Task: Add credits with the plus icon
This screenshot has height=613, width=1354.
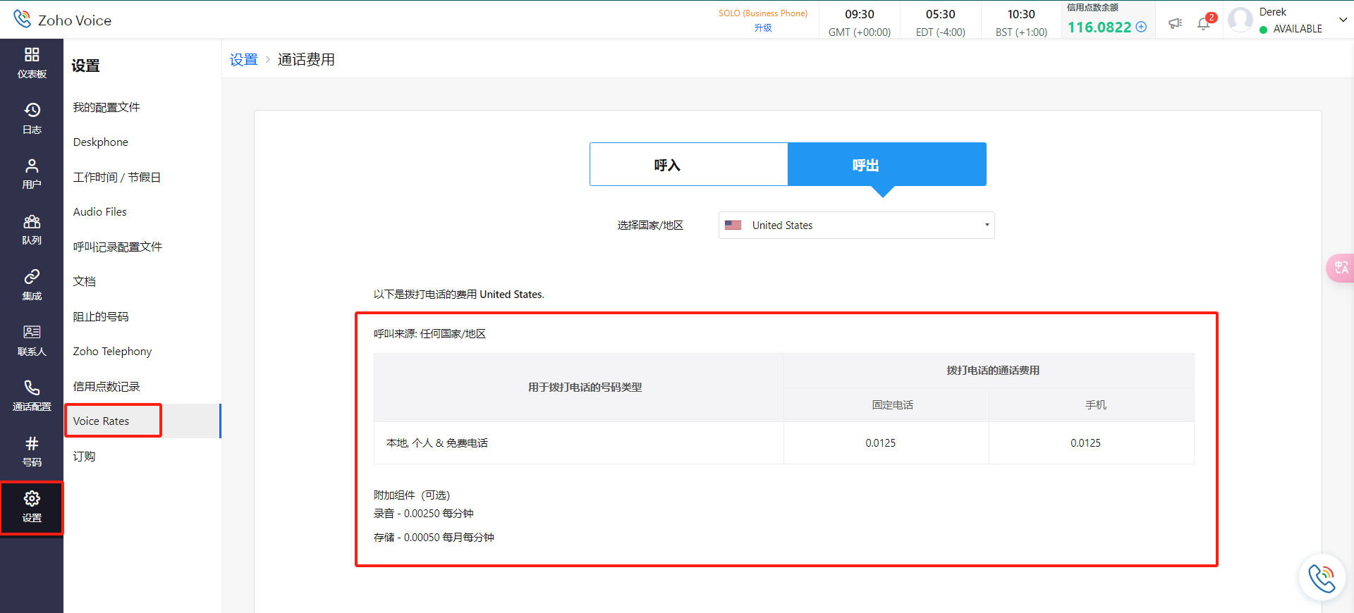Action: coord(1141,27)
